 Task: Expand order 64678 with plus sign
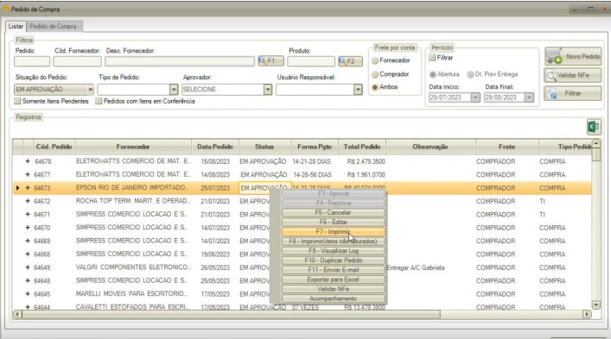pos(28,161)
